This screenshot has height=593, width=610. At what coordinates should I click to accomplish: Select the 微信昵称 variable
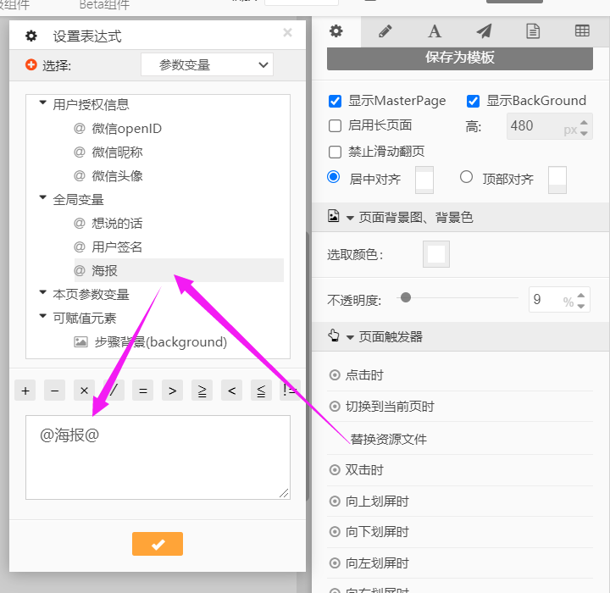click(117, 152)
